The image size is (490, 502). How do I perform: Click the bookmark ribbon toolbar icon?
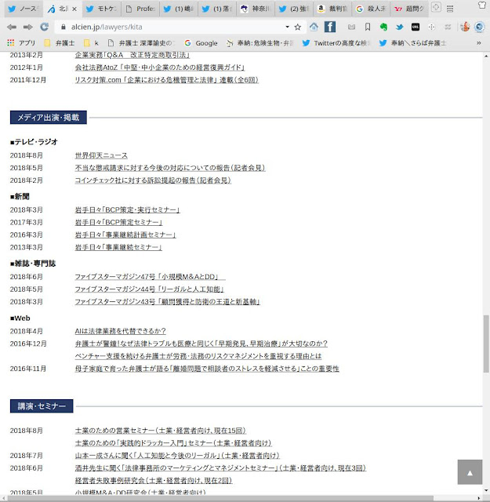coord(368,27)
